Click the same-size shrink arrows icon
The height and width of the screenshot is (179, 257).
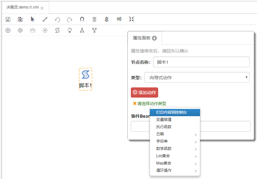tap(132, 19)
